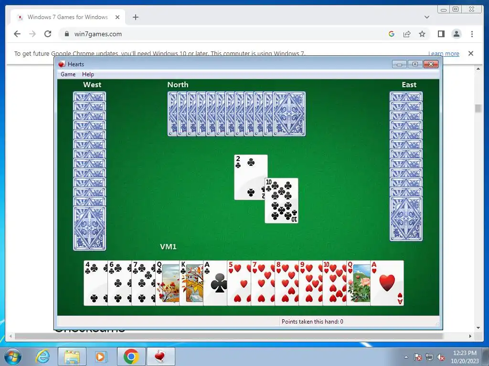Click the North player label

tap(178, 85)
